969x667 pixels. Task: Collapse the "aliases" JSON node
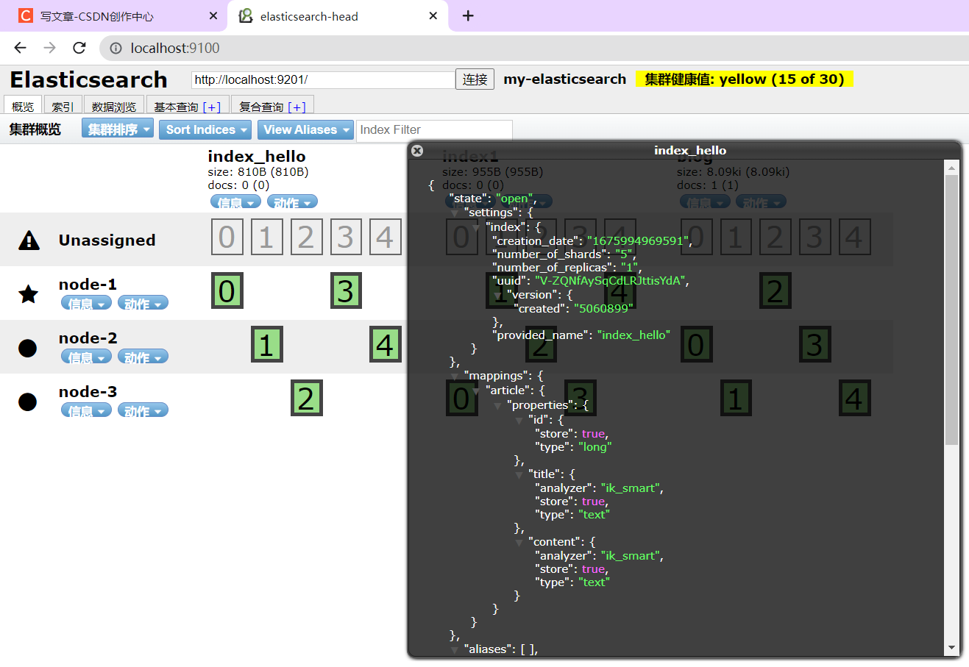pos(455,650)
